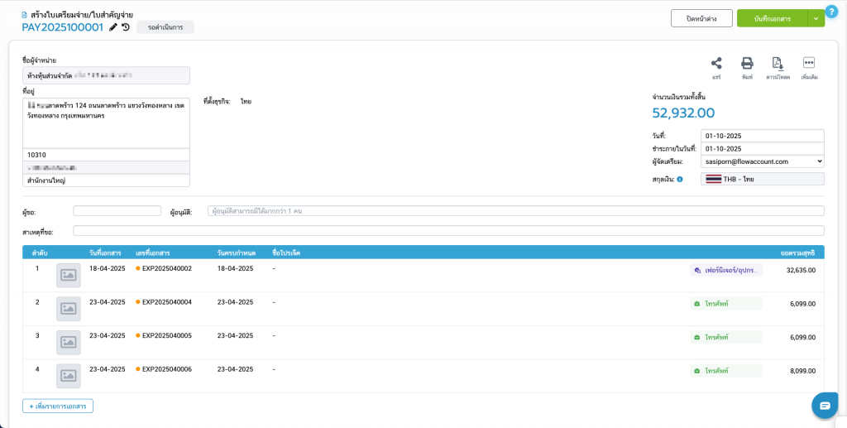Click the furniture category tag in row 1
847x428 pixels.
tap(725, 270)
